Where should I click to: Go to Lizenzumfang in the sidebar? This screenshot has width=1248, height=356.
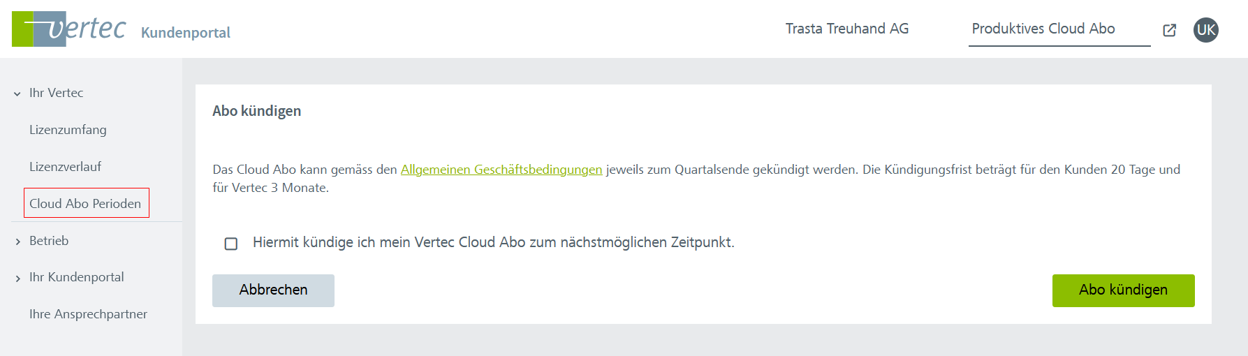(x=68, y=130)
